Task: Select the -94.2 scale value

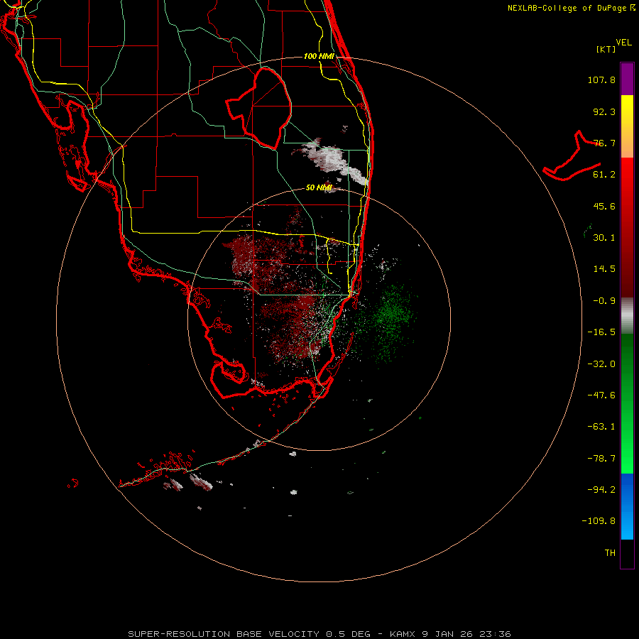Action: point(601,490)
